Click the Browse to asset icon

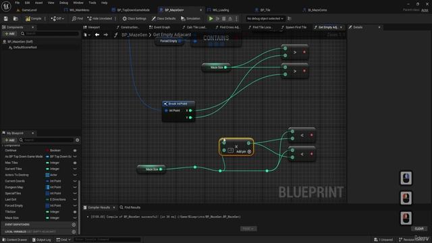point(16,18)
